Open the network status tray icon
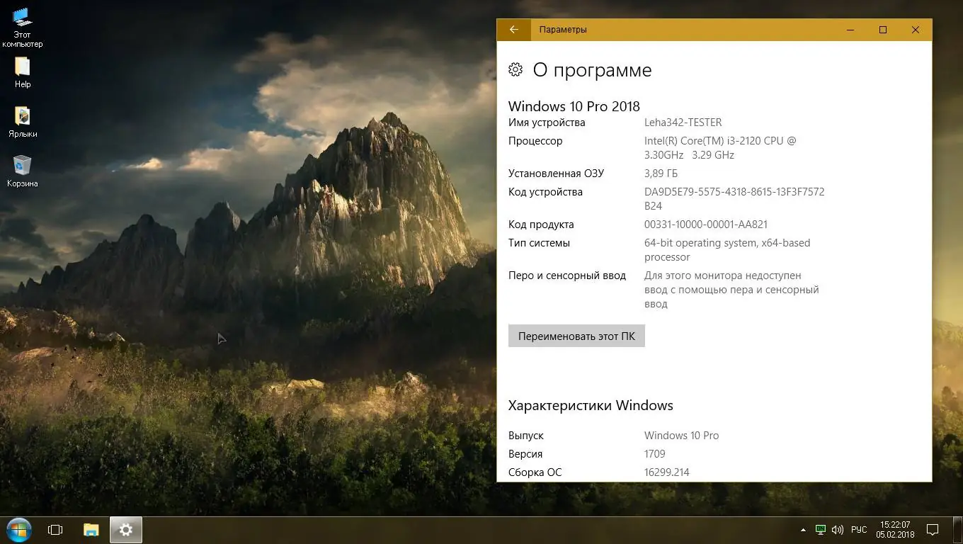963x544 pixels. pyautogui.click(x=821, y=530)
